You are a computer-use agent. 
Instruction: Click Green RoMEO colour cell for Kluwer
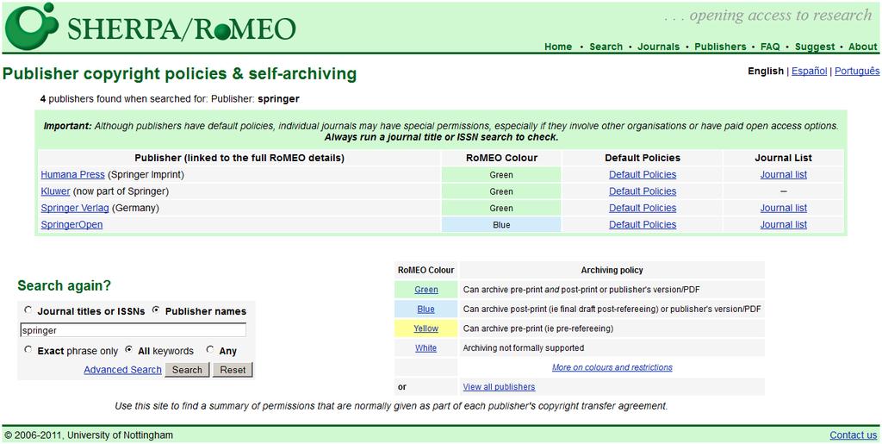(501, 191)
